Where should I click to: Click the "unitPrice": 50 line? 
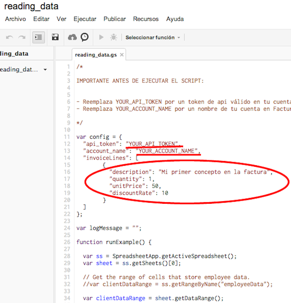135,186
